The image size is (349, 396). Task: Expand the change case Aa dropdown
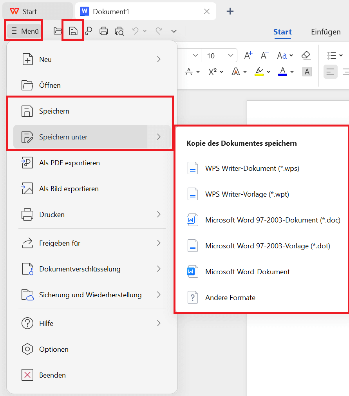pyautogui.click(x=291, y=55)
